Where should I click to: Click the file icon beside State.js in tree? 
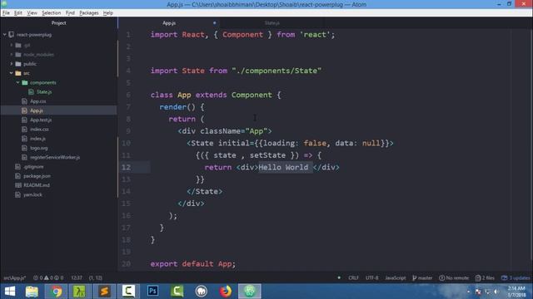tap(31, 92)
